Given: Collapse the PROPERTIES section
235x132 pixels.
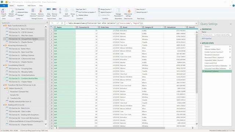Looking at the screenshot, I should [x=201, y=29].
